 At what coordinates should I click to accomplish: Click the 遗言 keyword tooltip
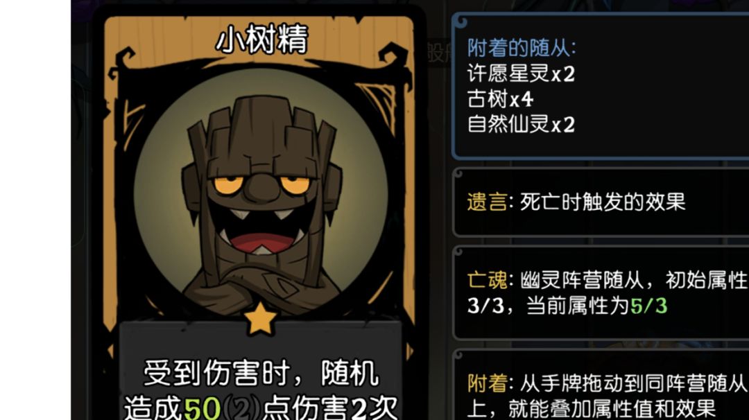pos(601,202)
